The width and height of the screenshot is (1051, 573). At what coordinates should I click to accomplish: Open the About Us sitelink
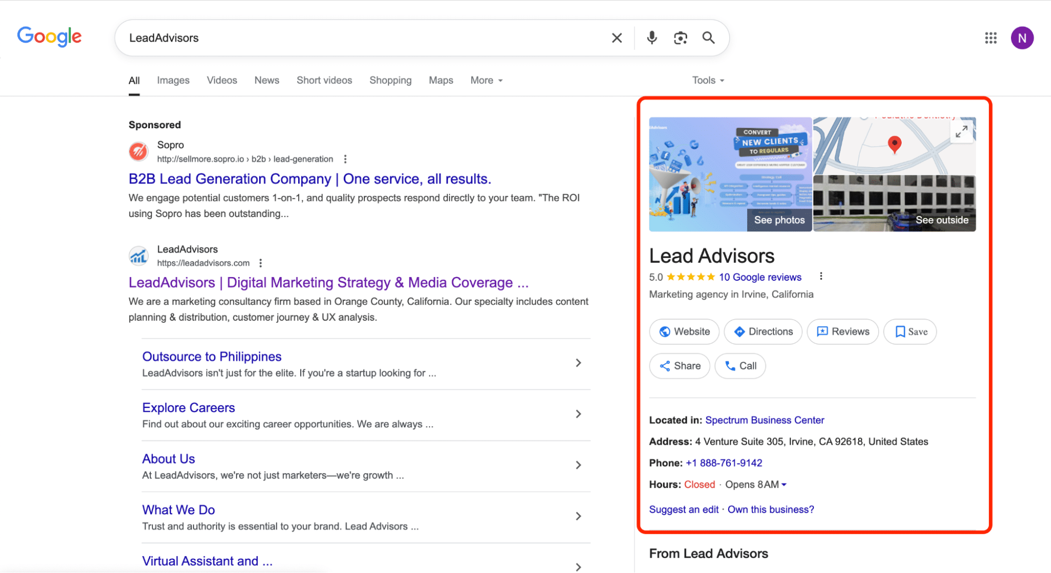[168, 459]
